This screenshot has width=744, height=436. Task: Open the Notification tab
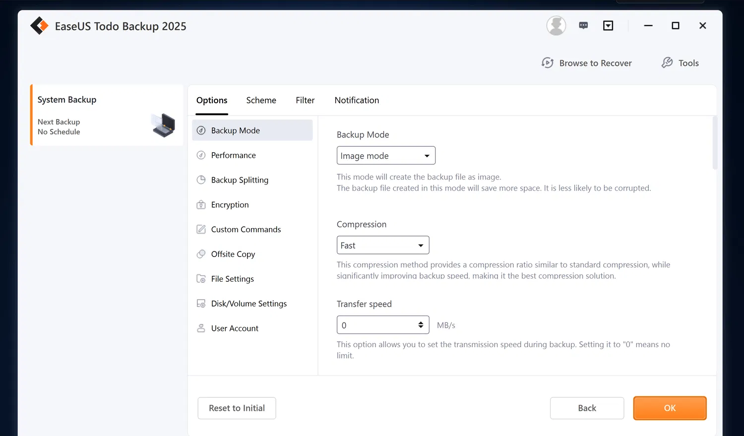[357, 100]
